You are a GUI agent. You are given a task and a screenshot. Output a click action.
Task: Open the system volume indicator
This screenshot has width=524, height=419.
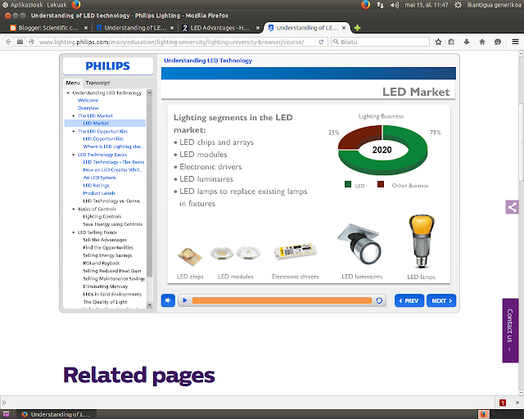coord(395,5)
